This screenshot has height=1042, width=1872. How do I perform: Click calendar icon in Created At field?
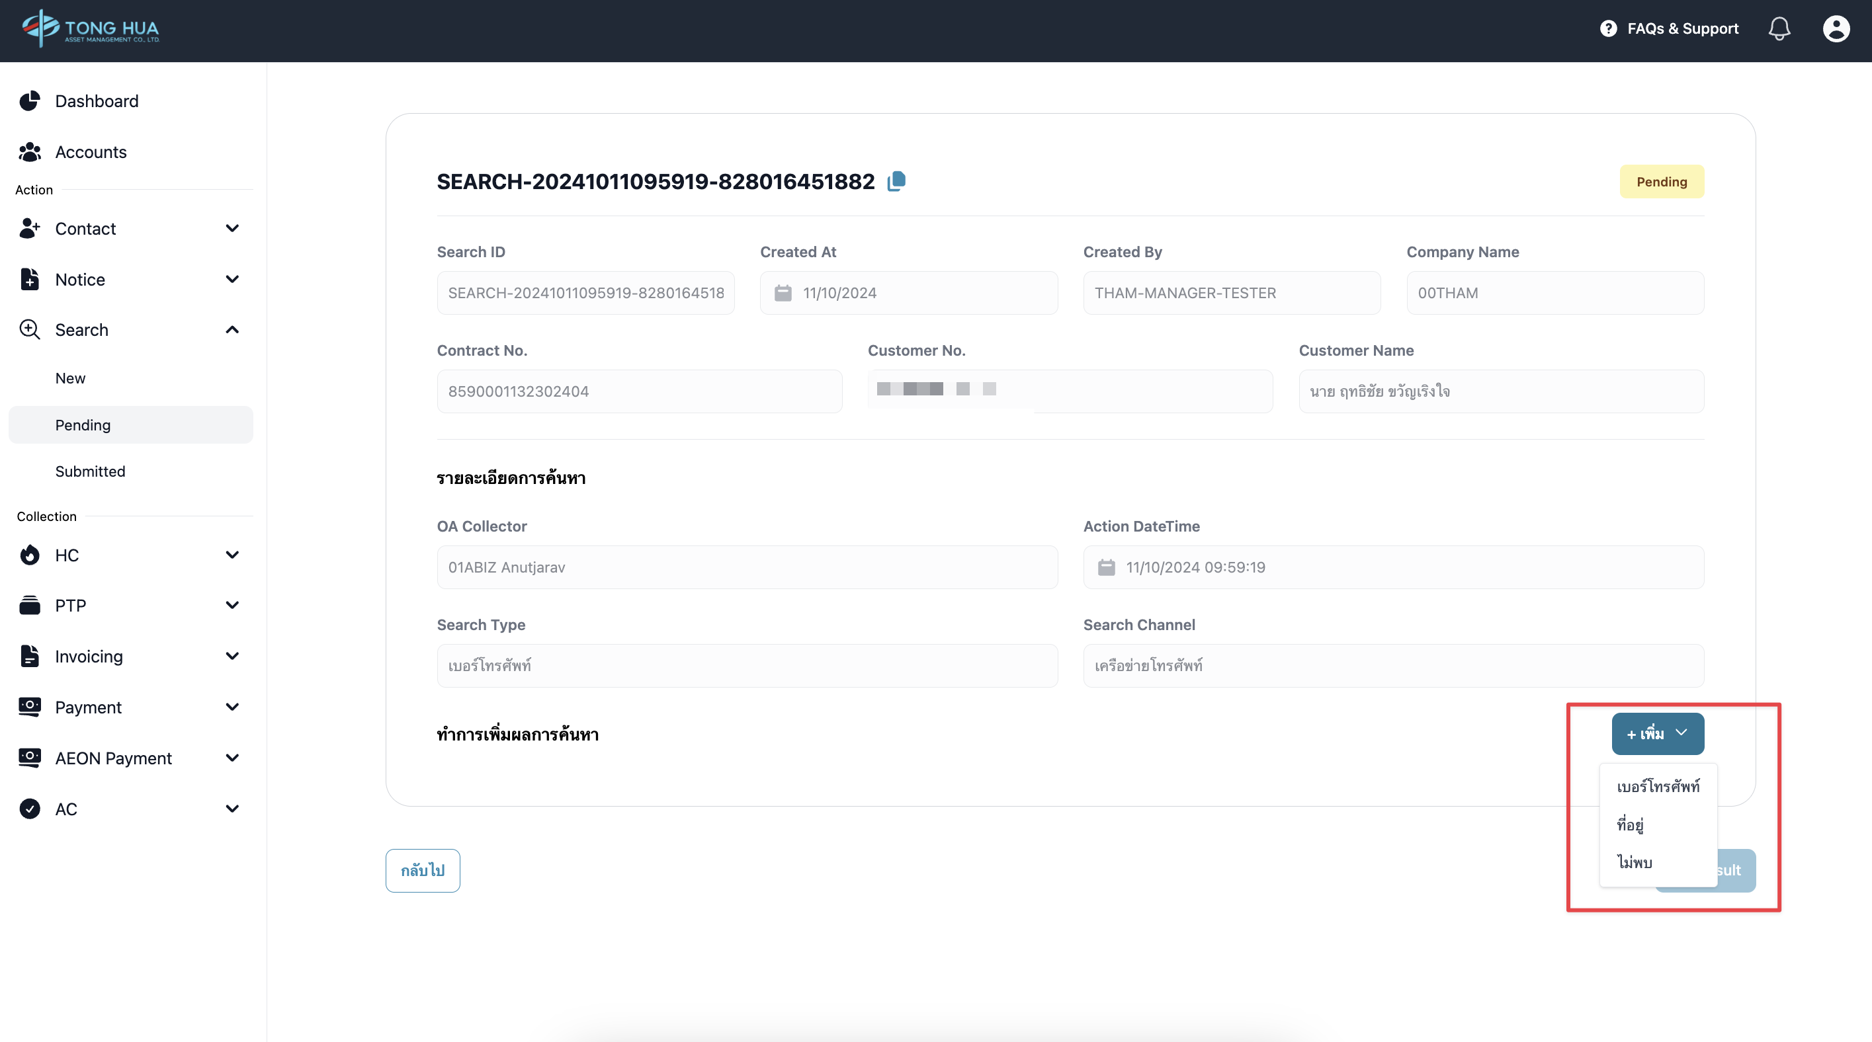point(783,293)
